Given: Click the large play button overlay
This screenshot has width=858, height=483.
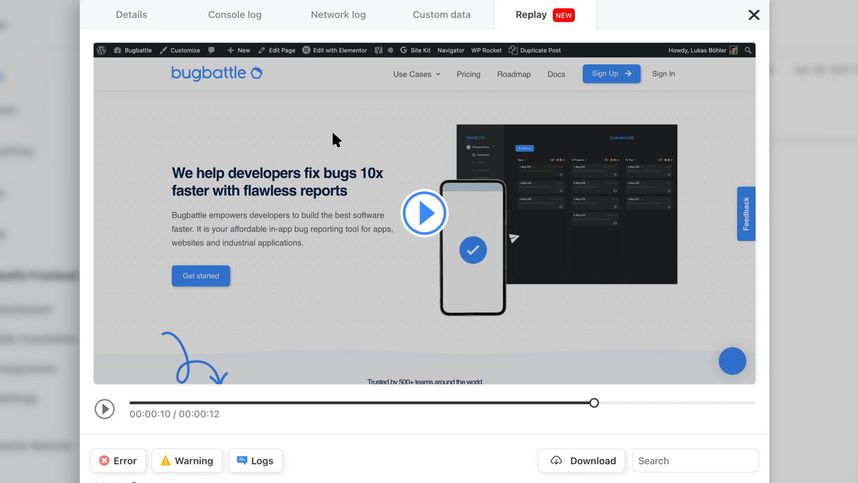Looking at the screenshot, I should coord(424,213).
